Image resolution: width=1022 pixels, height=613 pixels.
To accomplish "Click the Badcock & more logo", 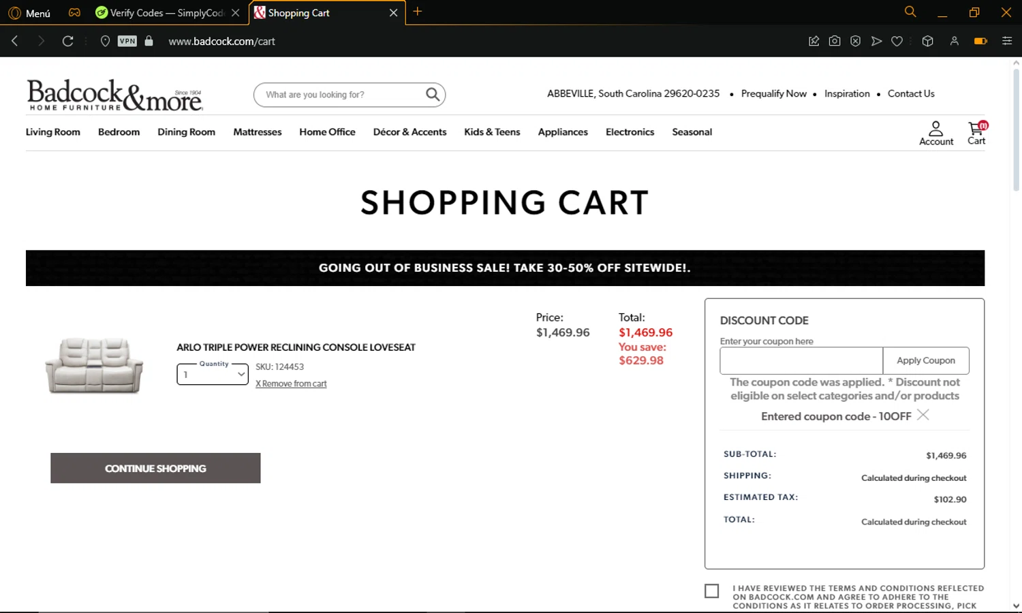I will coord(114,95).
